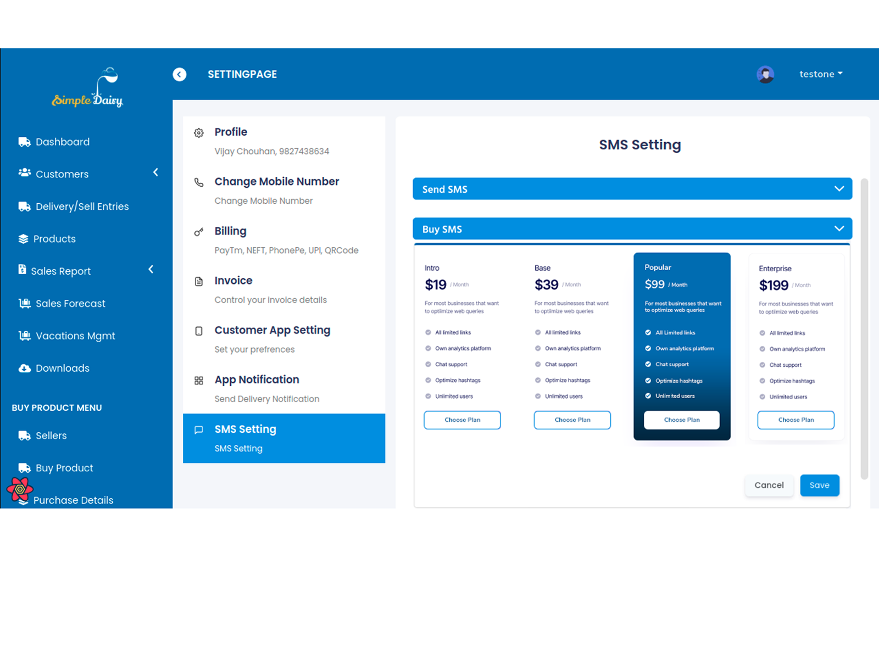This screenshot has height=659, width=879.
Task: Toggle Unlimited users check in Base plan
Action: coord(538,396)
